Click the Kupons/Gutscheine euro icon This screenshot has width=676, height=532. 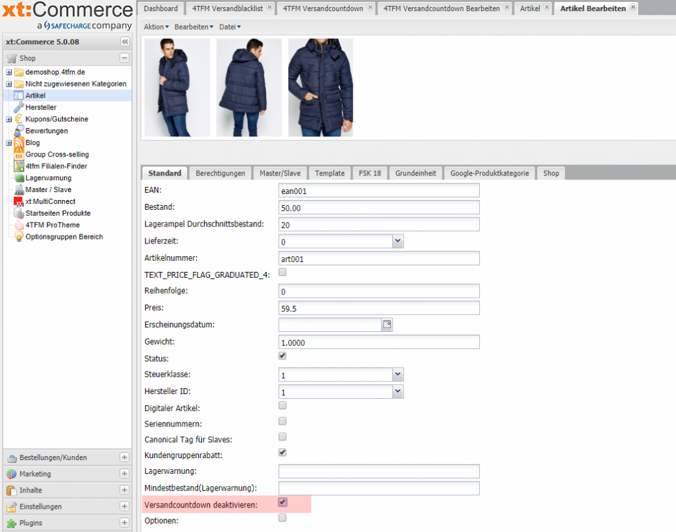pos(18,119)
